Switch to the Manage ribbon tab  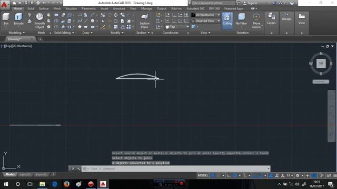pyautogui.click(x=146, y=8)
